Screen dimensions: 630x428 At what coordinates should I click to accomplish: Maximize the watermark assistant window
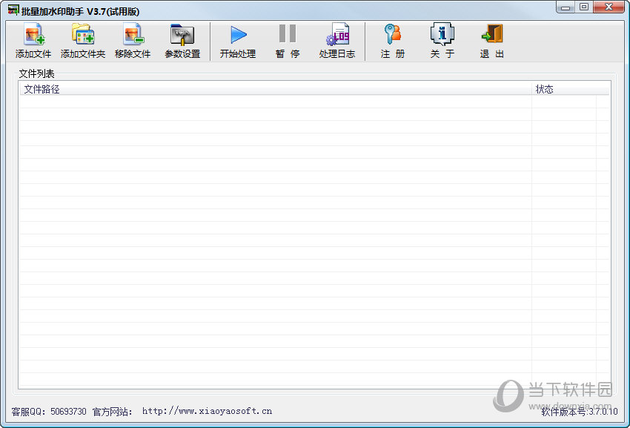coord(585,7)
